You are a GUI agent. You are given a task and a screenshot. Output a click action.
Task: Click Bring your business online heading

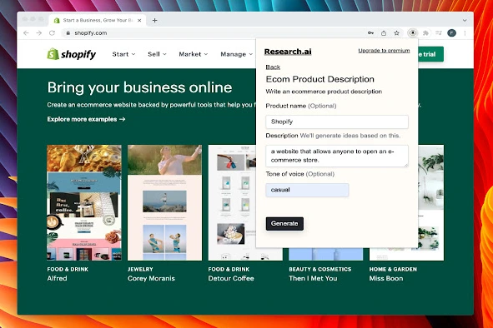[139, 87]
